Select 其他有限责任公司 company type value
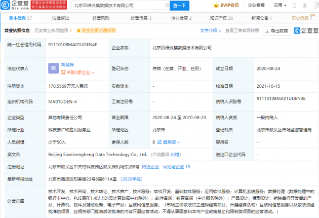Screen dimensions: 319x218 pos(65,118)
